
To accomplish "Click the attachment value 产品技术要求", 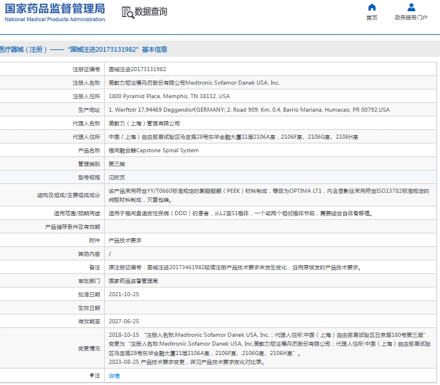I will (x=125, y=240).
